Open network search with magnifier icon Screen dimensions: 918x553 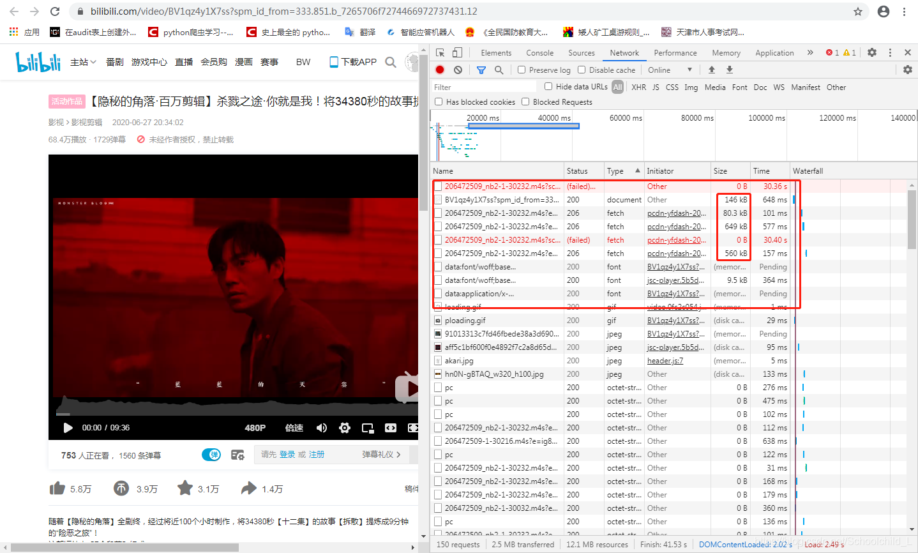point(499,70)
